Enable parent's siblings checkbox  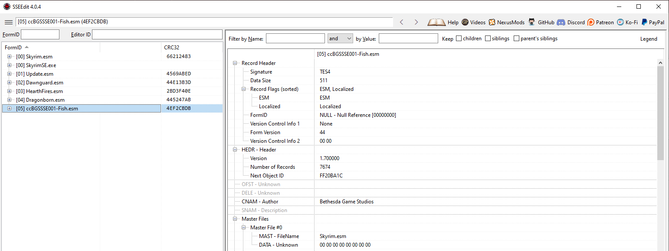(516, 39)
